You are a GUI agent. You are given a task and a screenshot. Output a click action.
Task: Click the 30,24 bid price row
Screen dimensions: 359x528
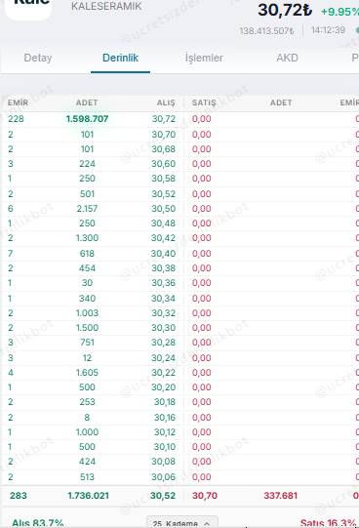tap(164, 357)
